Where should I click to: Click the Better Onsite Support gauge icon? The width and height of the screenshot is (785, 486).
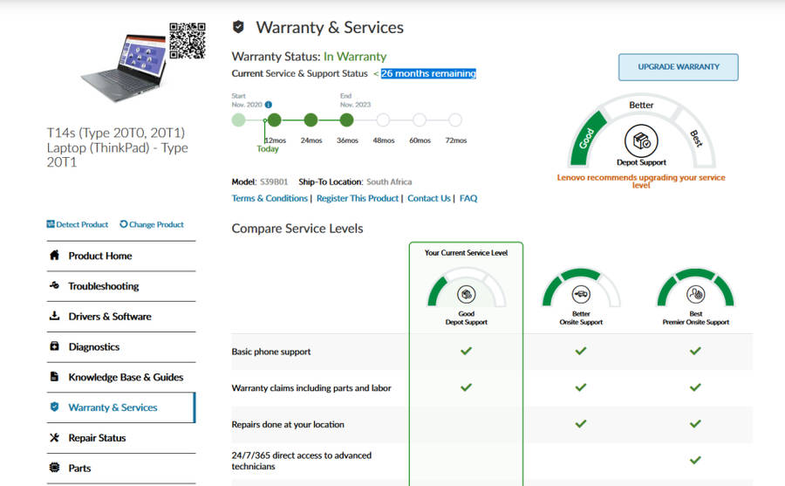click(581, 293)
